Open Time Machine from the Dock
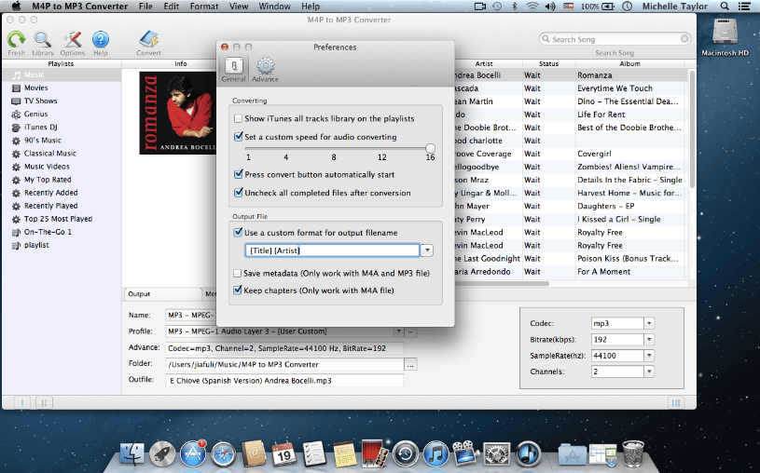This screenshot has width=760, height=473. pos(406,453)
